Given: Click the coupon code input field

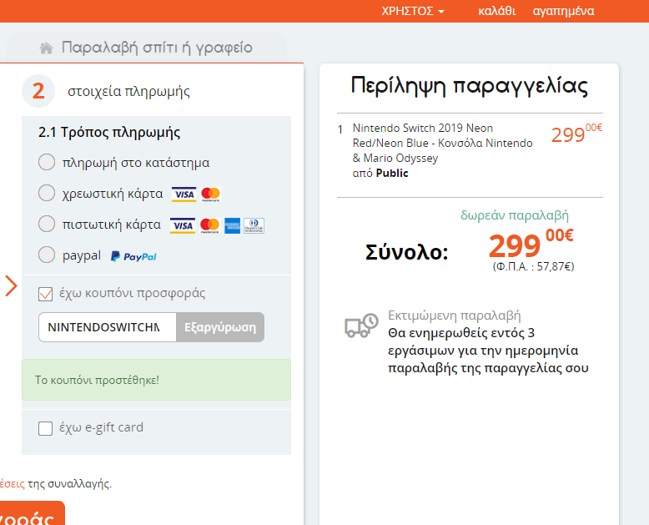Looking at the screenshot, I should click(x=108, y=327).
